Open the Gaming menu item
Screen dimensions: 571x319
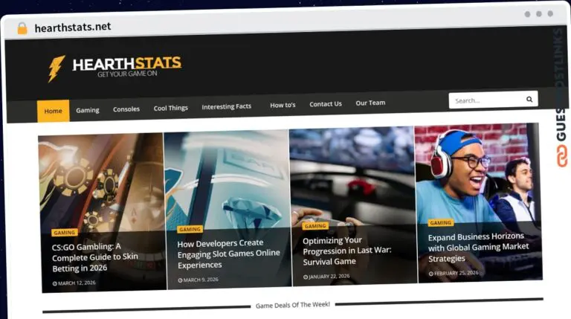pyautogui.click(x=87, y=110)
